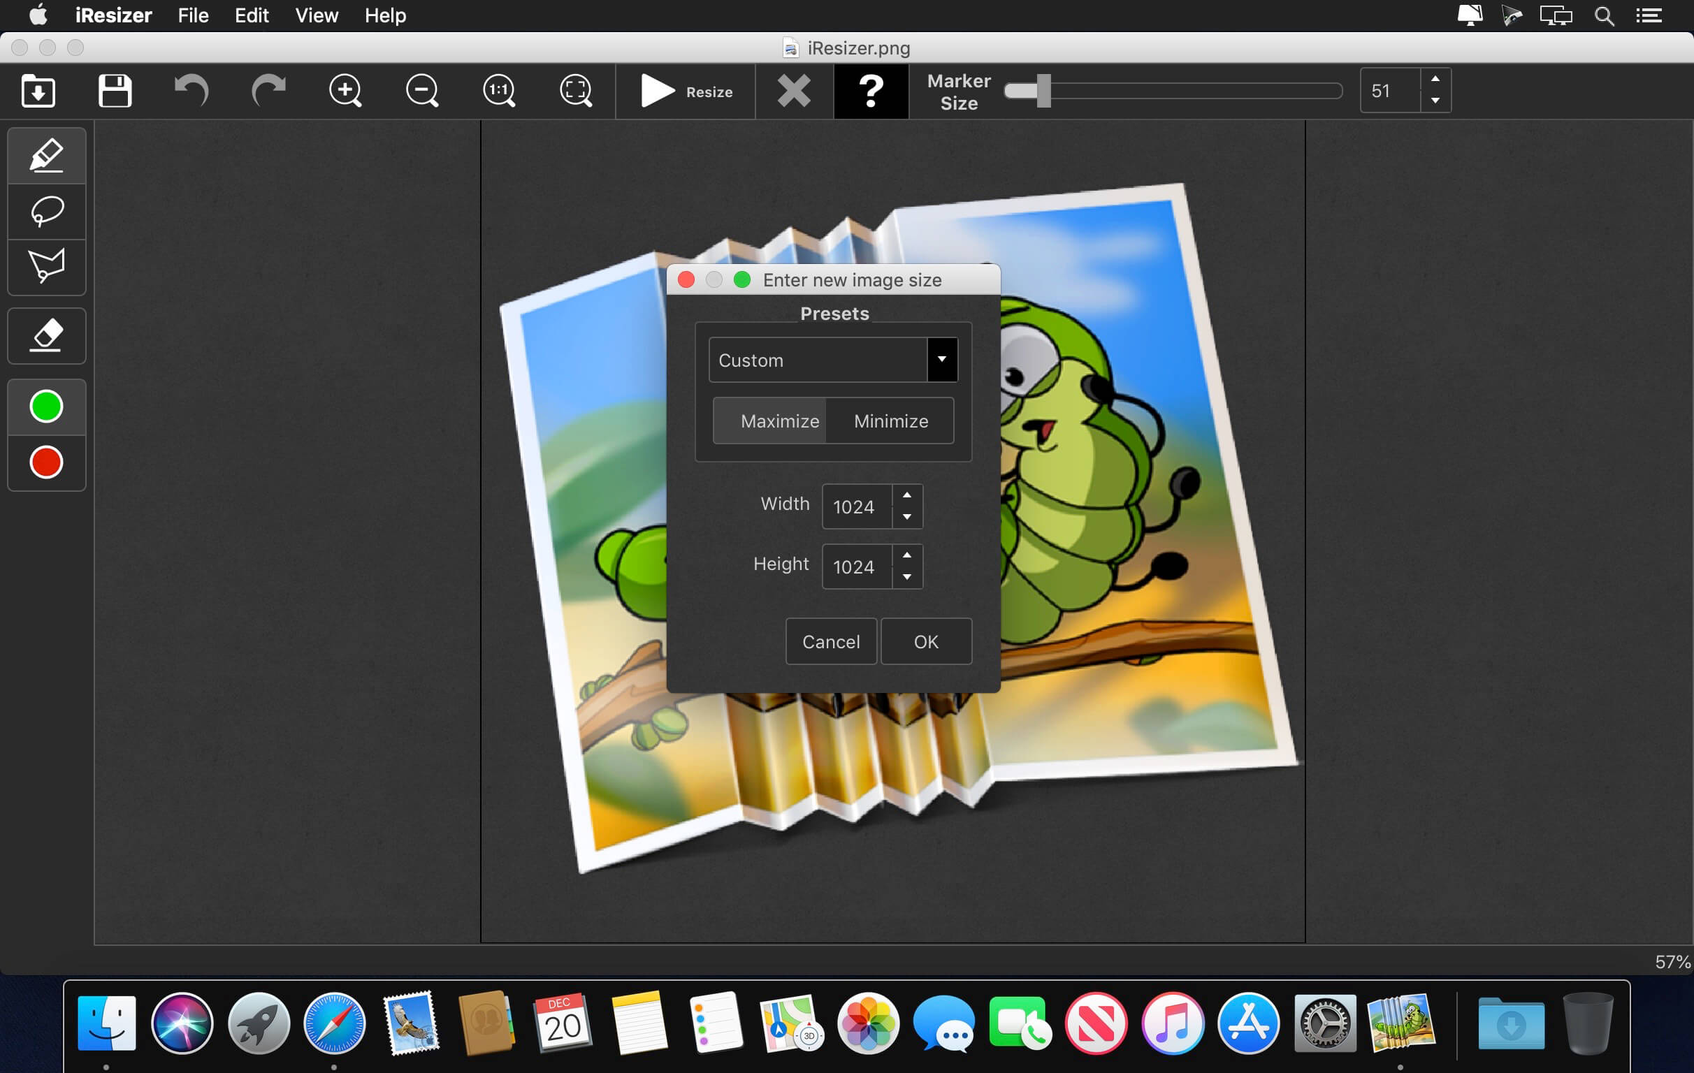The width and height of the screenshot is (1694, 1073).
Task: Open the Presets dropdown showing Custom
Action: [x=833, y=360]
